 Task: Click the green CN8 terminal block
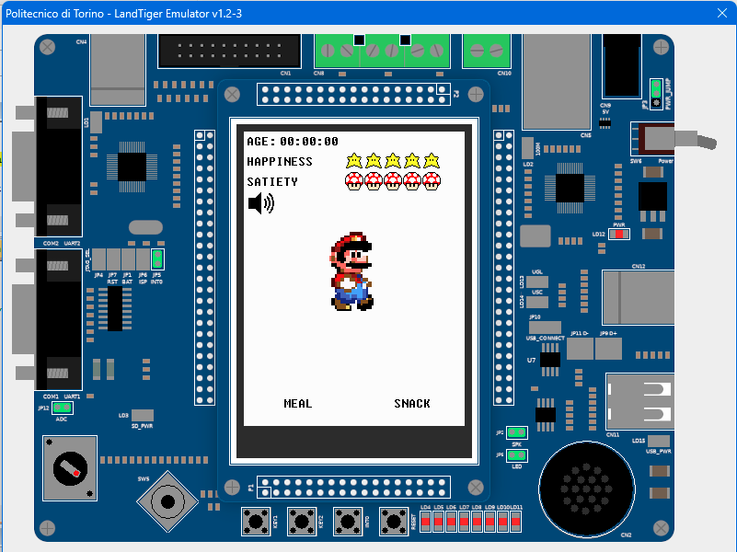[382, 51]
